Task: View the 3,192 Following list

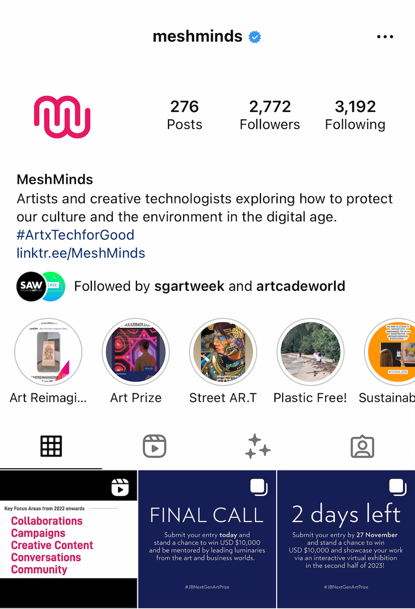Action: coord(355,115)
